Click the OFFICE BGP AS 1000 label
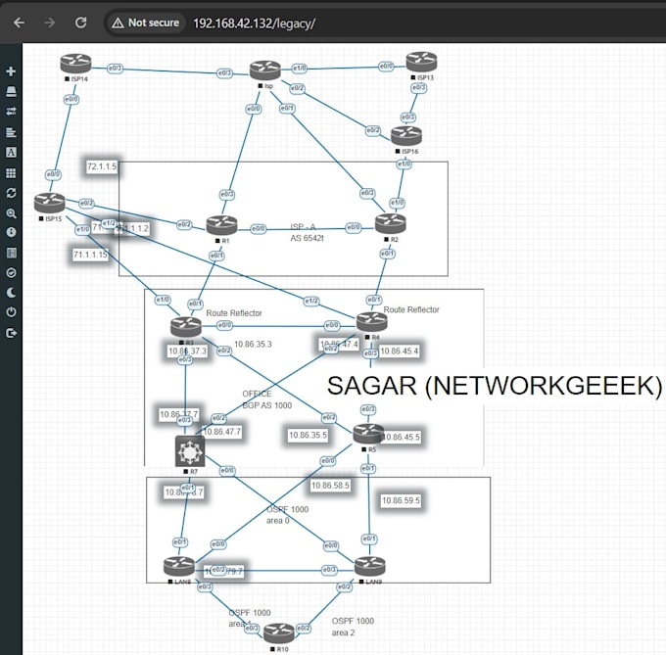666x655 pixels. [266, 399]
